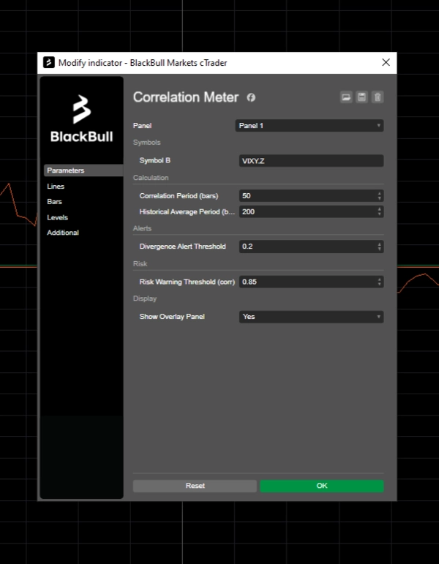Click the Show Overlay Panel label
Viewport: 439px width, 564px height.
[172, 317]
